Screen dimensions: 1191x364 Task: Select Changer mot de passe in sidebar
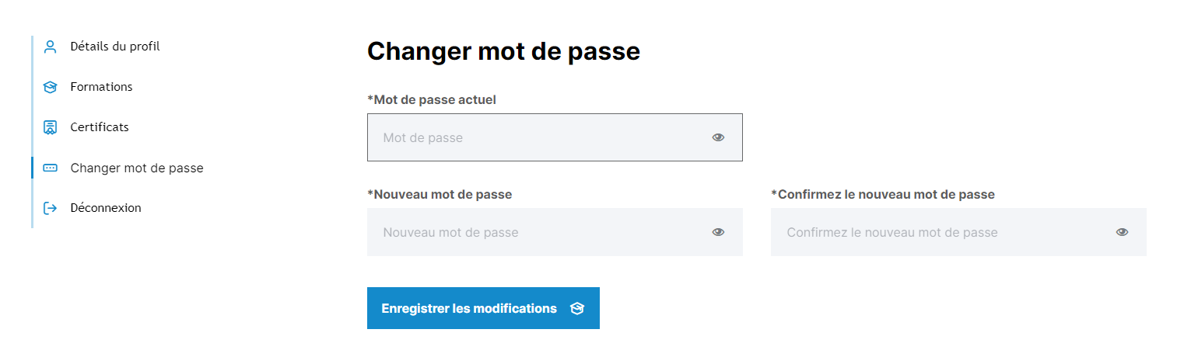point(137,168)
